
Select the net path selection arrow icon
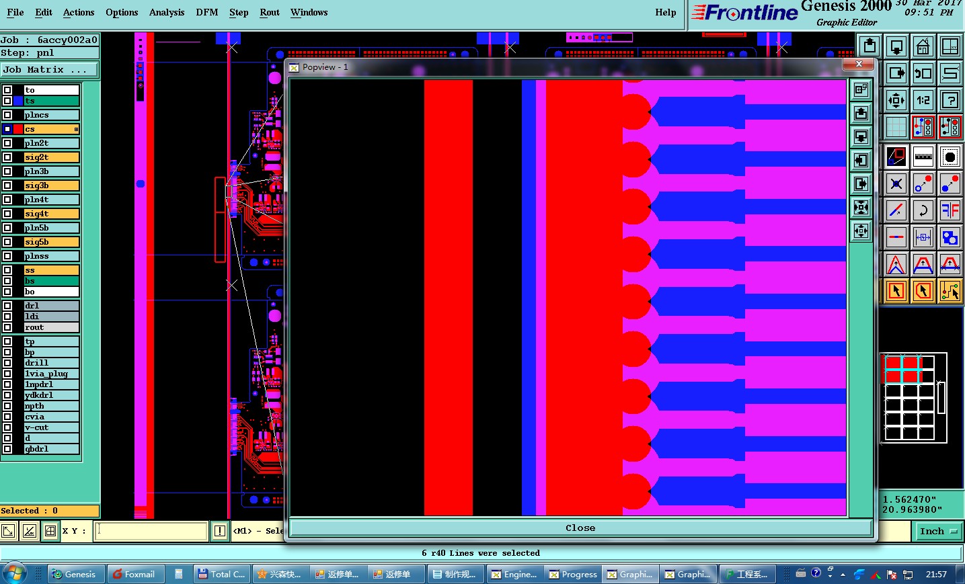950,291
